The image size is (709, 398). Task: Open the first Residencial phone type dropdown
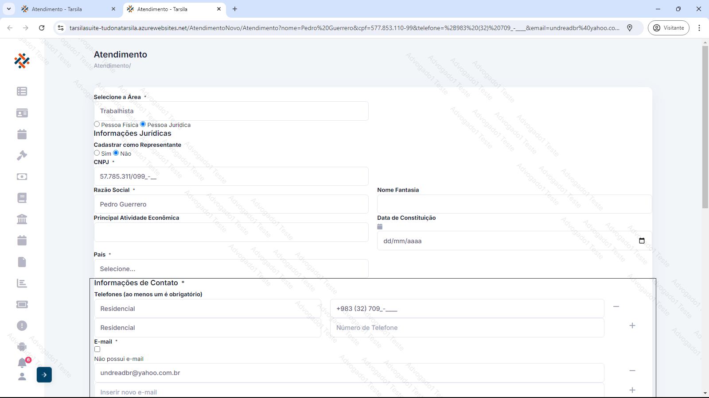207,309
